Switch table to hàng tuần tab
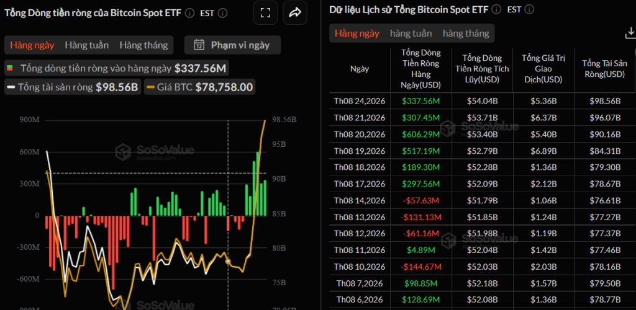This screenshot has width=636, height=310. 411,33
